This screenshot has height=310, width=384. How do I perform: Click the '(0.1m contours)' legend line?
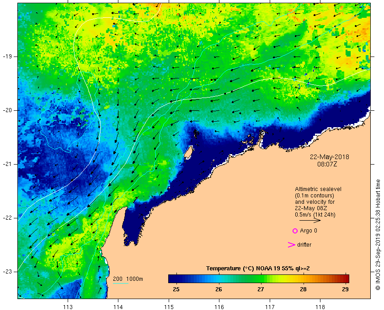coord(314,196)
